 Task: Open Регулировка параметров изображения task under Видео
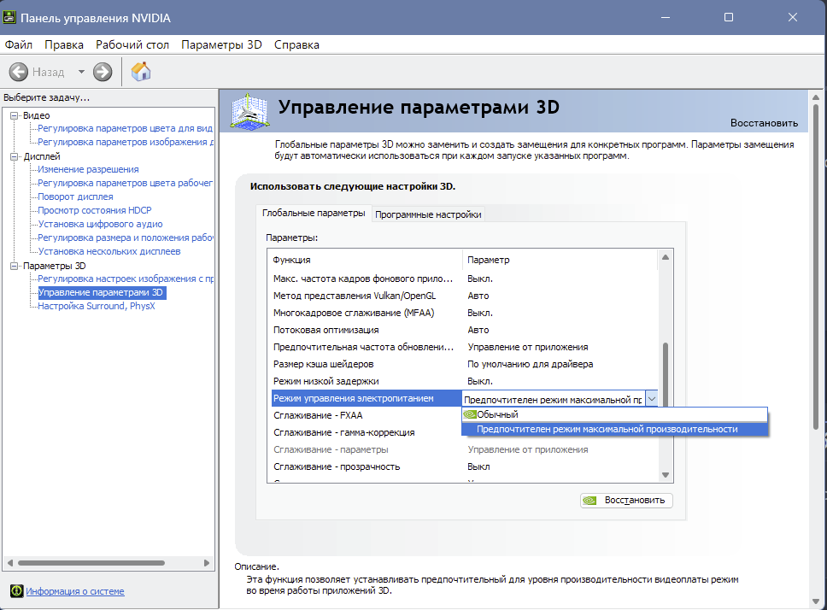coord(126,142)
